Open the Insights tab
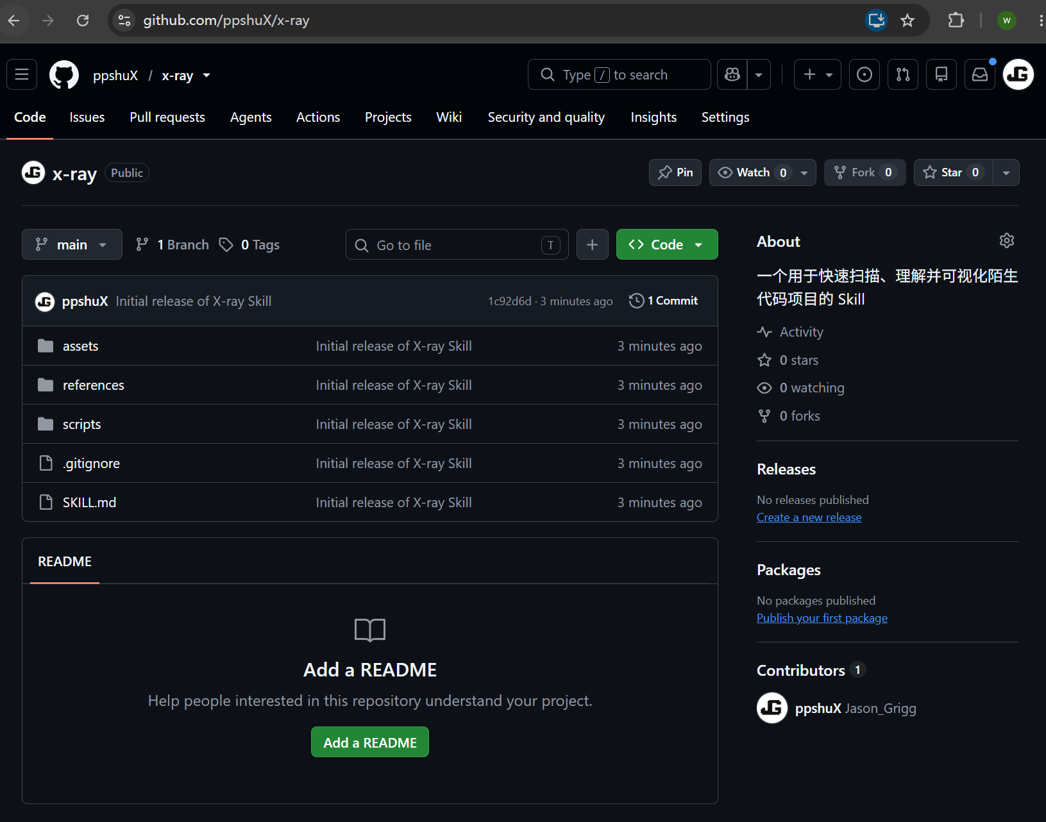Viewport: 1046px width, 822px height. pos(654,117)
